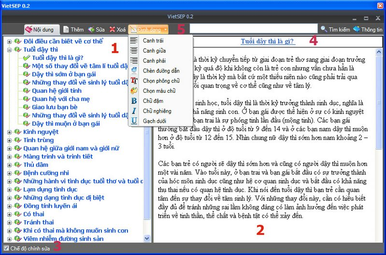The width and height of the screenshot is (386, 255).
Task: Click the content pane scroll up arrow
Action: pos(379,52)
